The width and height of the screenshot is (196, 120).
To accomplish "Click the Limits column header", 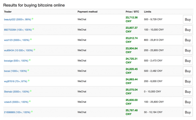I will click(148, 12).
